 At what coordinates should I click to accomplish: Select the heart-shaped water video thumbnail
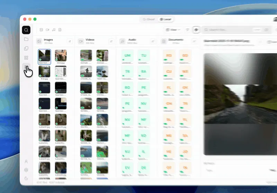pyautogui.click(x=102, y=71)
